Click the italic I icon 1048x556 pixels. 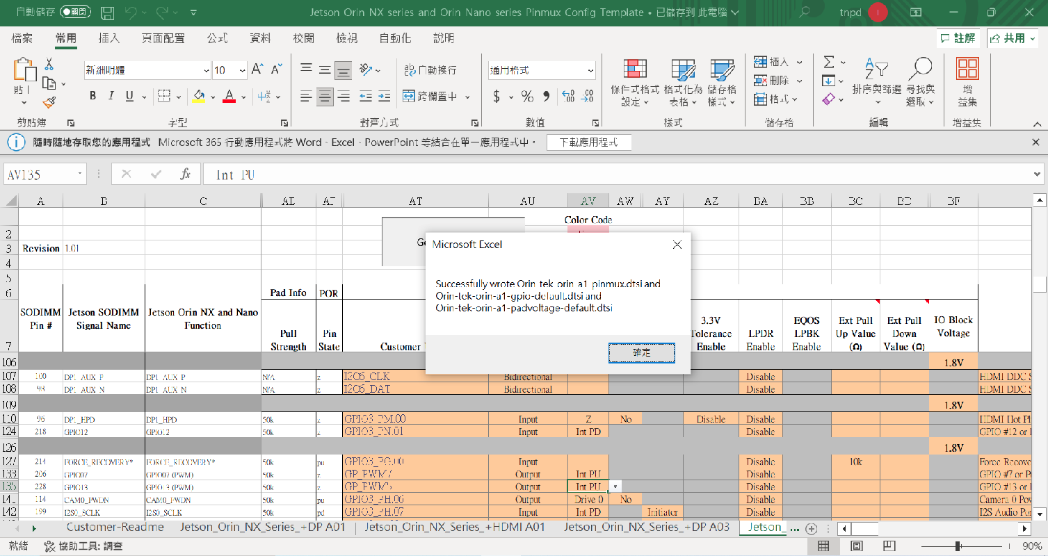[x=111, y=96]
